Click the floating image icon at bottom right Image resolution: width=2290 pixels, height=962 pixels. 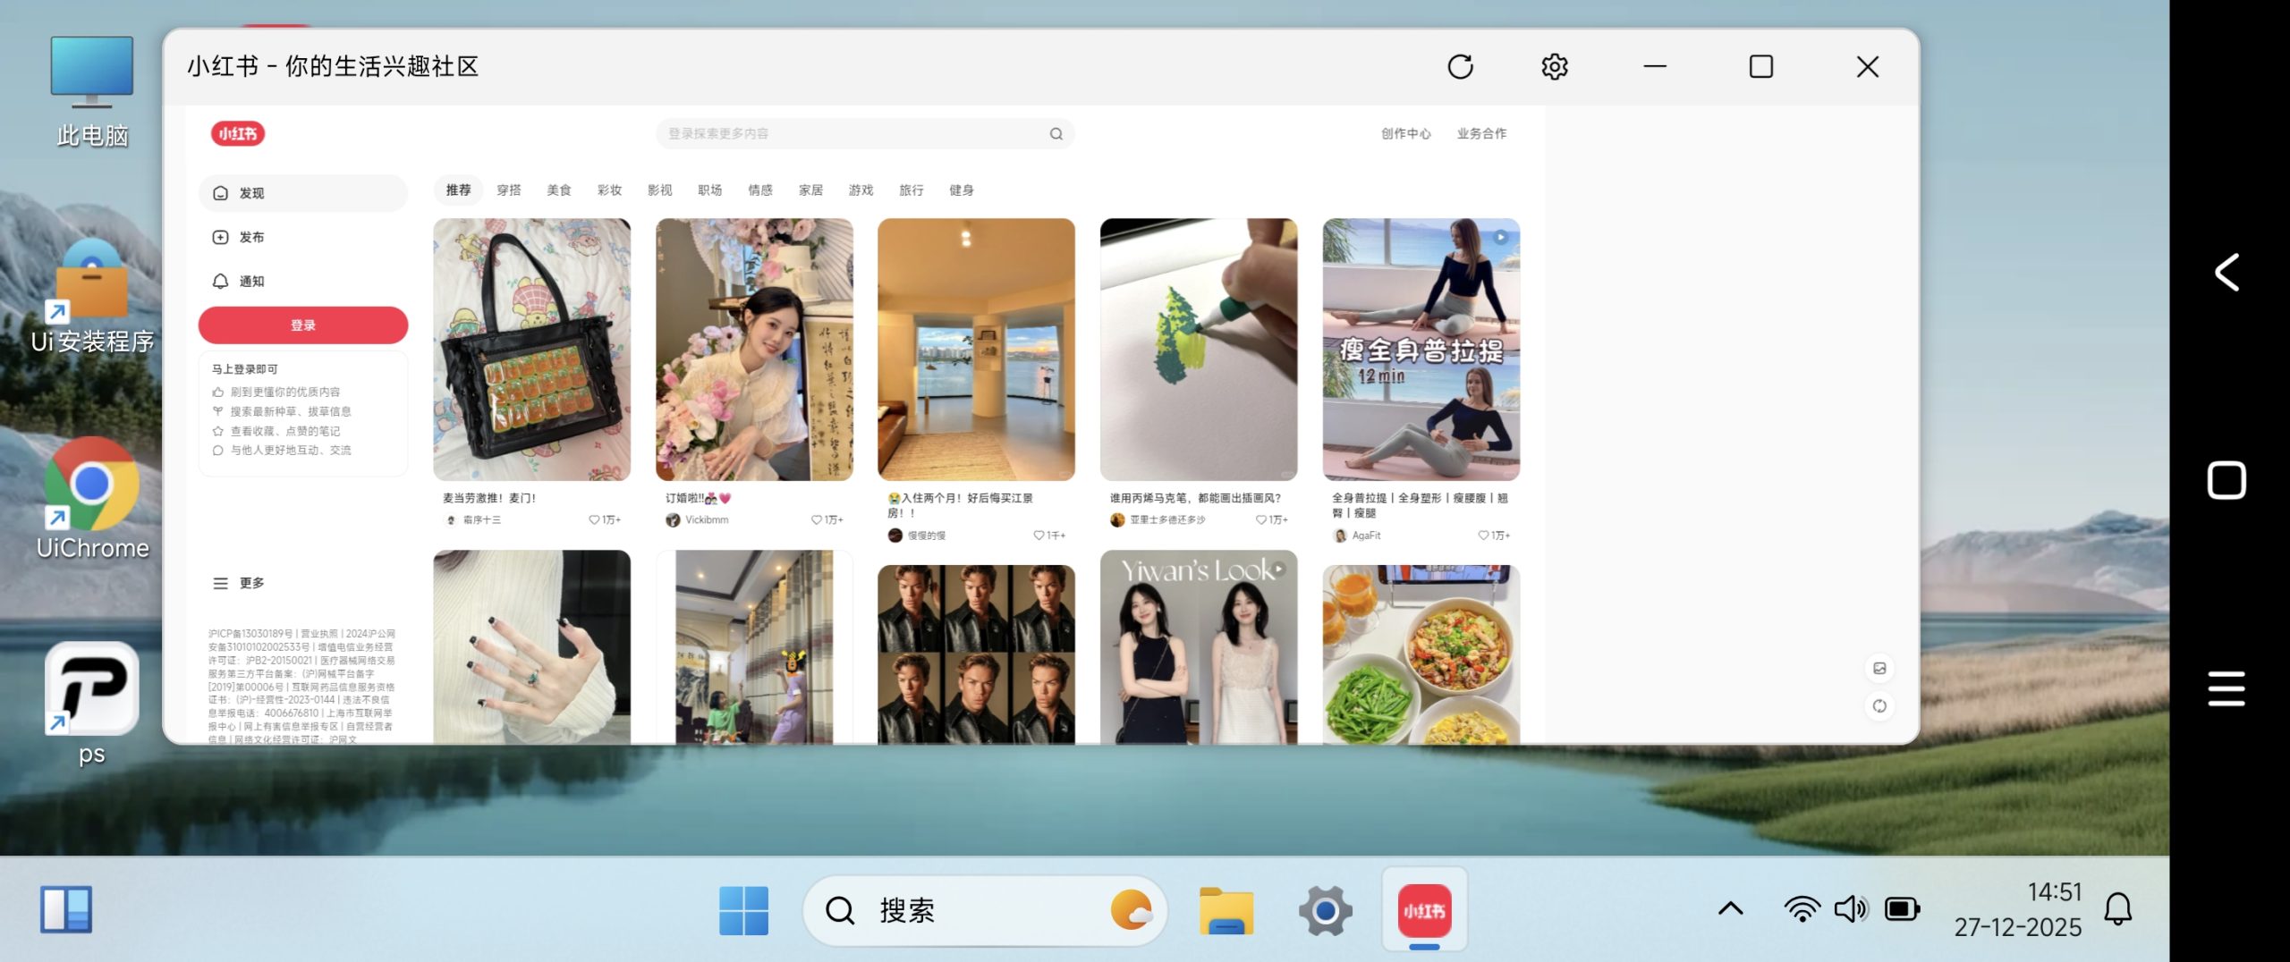[1879, 669]
